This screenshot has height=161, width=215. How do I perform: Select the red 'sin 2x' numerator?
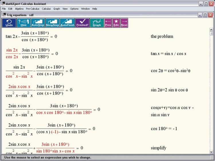click(x=12, y=50)
